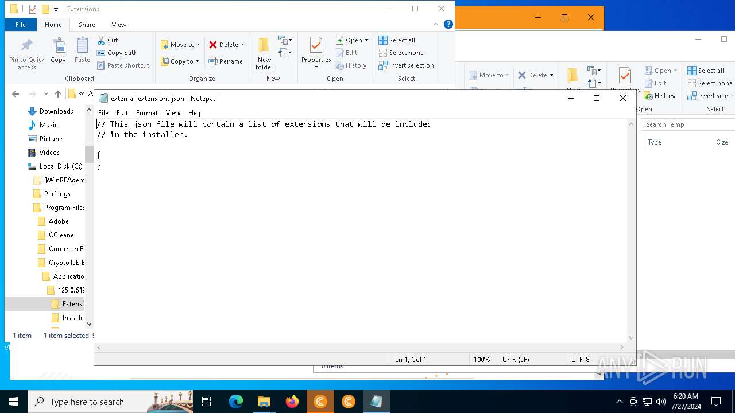
Task: Select Music in navigation tree
Action: 48,125
